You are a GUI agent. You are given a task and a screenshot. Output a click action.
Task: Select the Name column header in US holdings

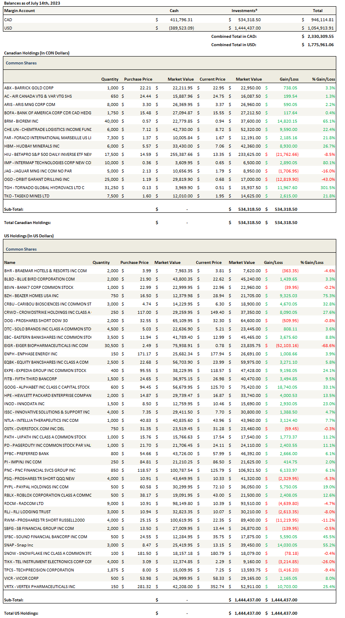(10, 263)
